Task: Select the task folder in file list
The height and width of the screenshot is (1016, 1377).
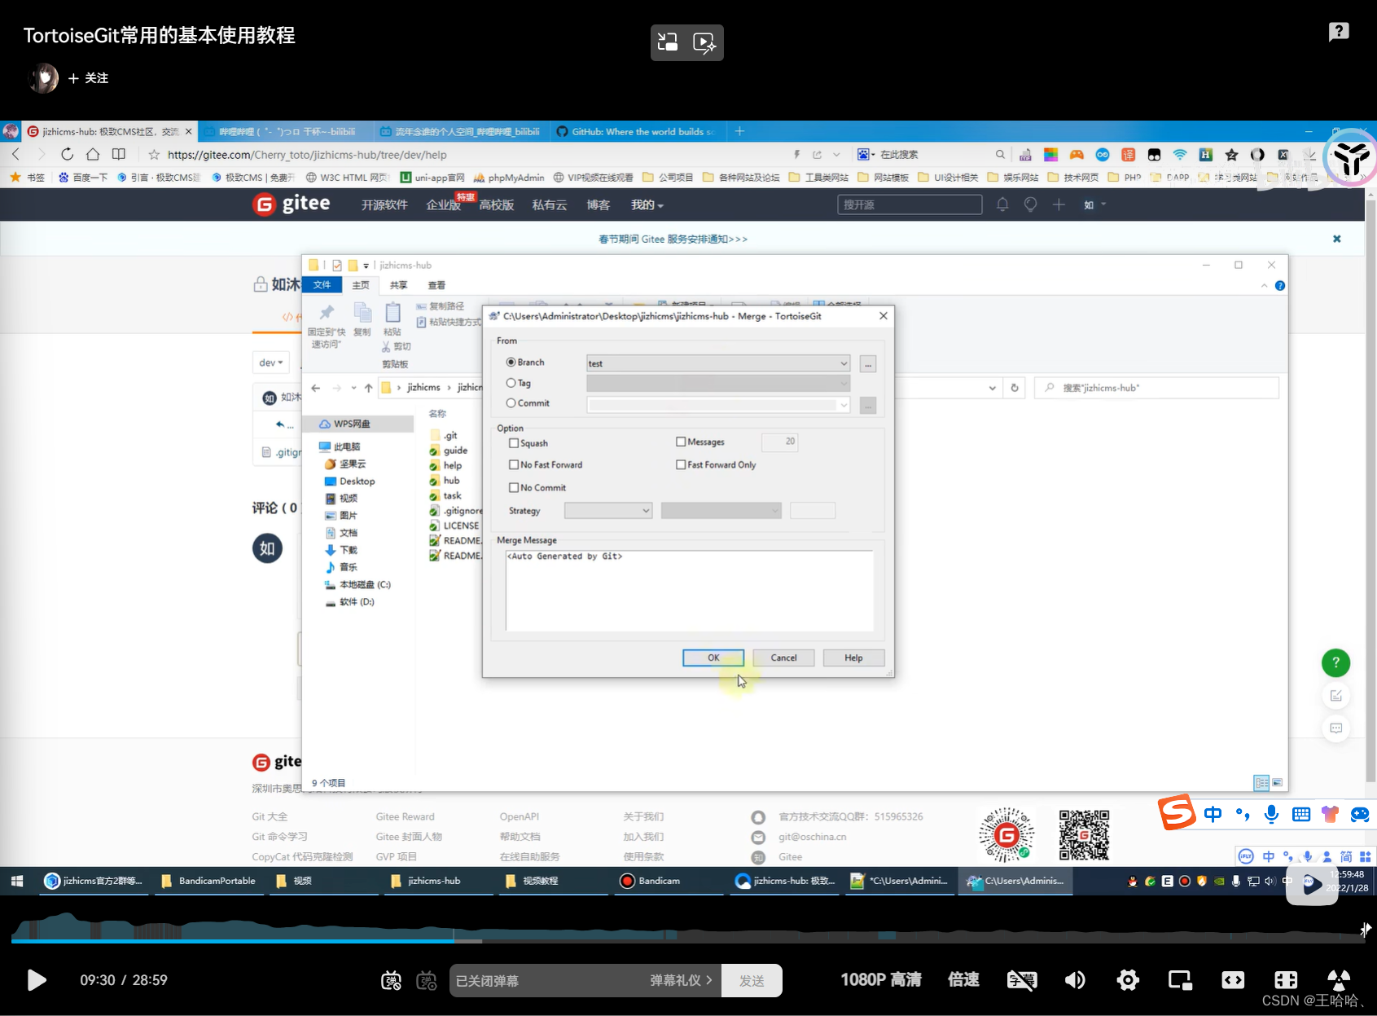Action: click(x=451, y=495)
